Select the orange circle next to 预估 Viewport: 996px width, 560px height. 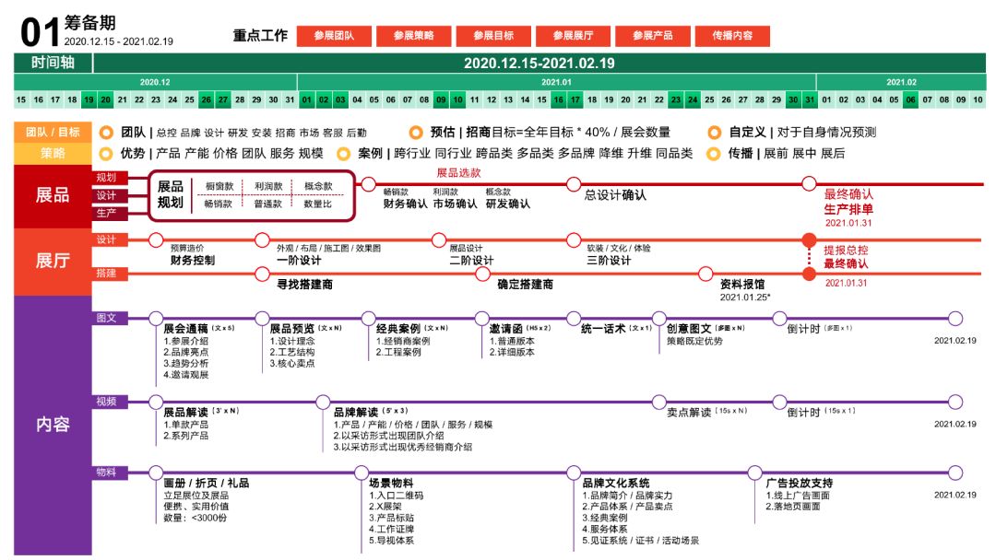click(416, 133)
